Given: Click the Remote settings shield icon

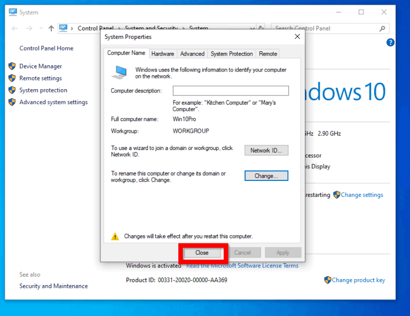Looking at the screenshot, I should coord(12,78).
